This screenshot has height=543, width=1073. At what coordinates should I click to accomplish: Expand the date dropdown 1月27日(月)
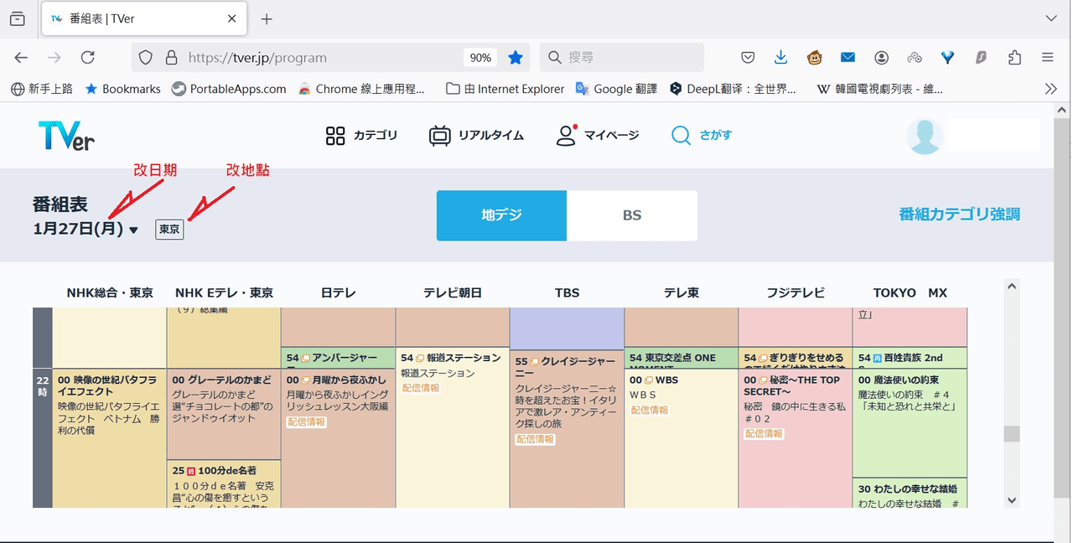[86, 229]
